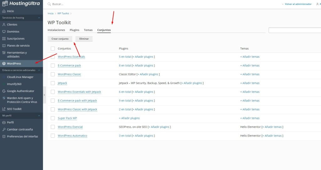Toggle the select-all Conjuntos checkbox
Image resolution: width=321 pixels, height=170 pixels.
53,49
